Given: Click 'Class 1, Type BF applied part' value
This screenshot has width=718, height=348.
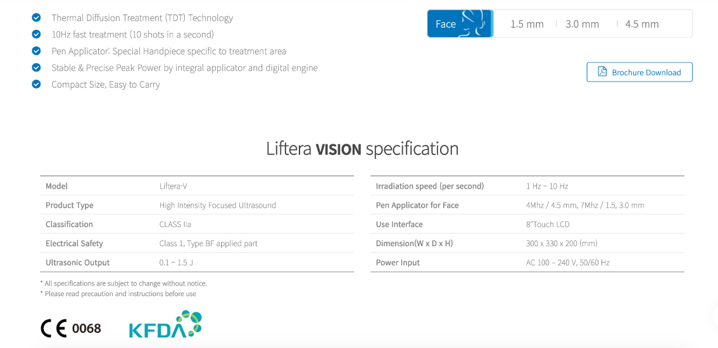Looking at the screenshot, I should tap(208, 244).
